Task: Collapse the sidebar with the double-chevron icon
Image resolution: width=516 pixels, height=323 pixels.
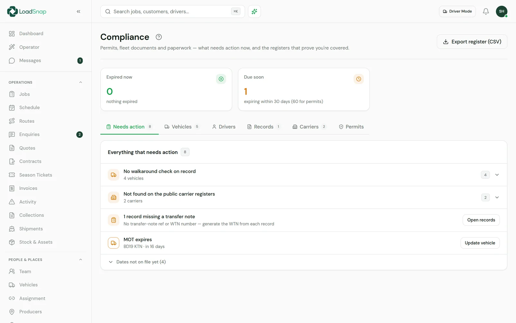Action: 78,11
